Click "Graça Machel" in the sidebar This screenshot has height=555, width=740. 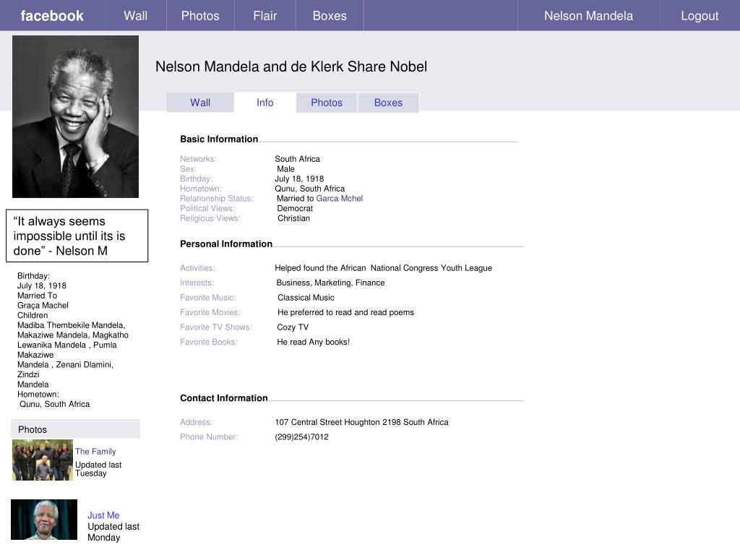click(43, 306)
